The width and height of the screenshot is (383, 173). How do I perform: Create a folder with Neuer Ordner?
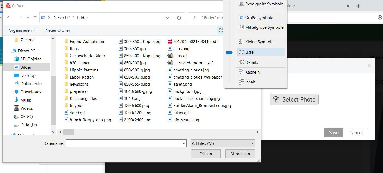click(58, 30)
